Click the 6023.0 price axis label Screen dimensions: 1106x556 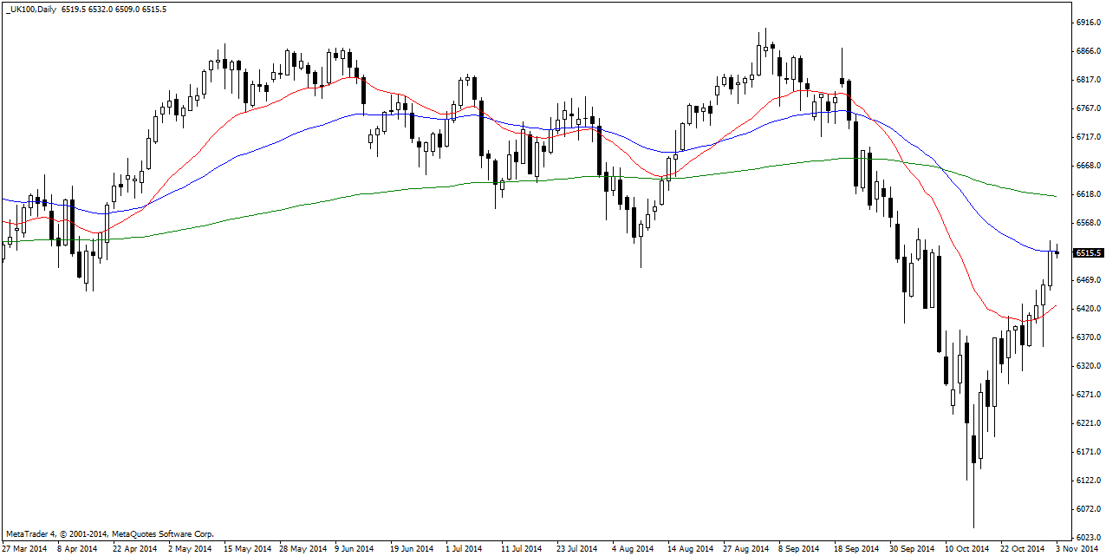tap(1087, 538)
